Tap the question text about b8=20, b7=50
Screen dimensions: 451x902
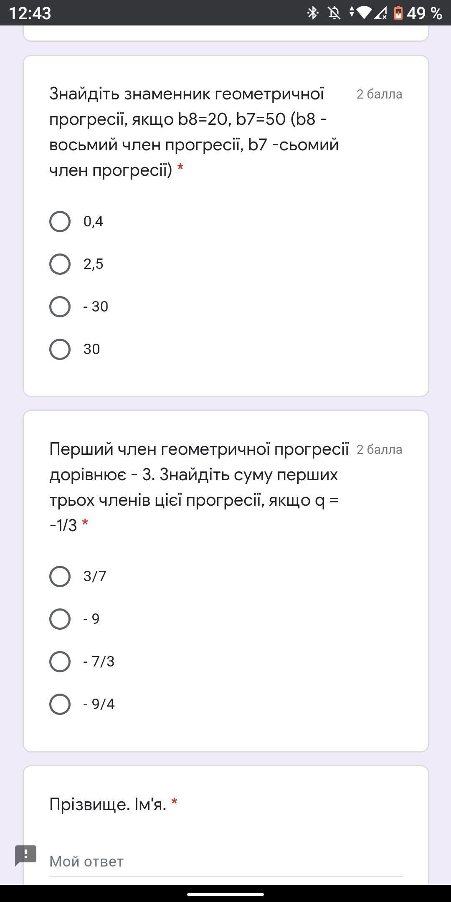point(194,132)
